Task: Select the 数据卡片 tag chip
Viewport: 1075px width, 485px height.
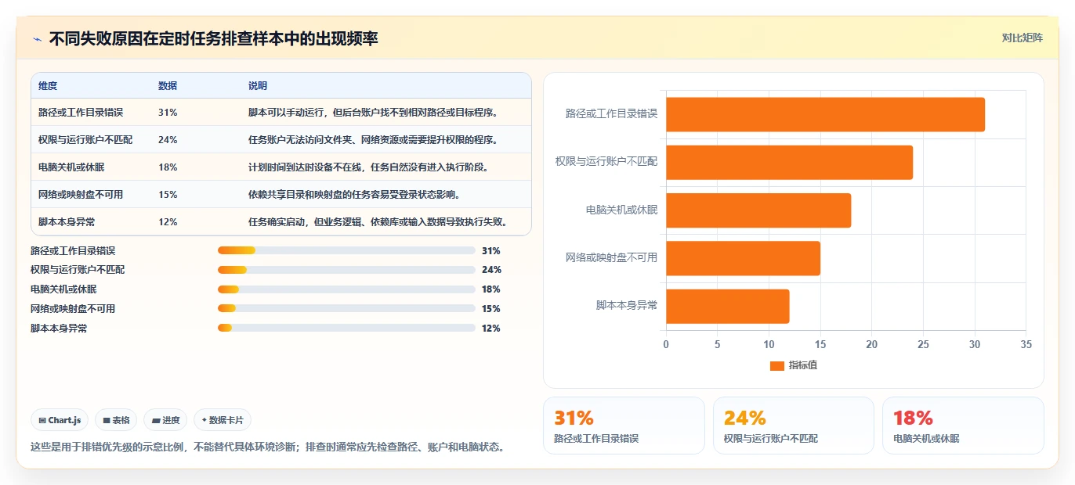Action: pos(223,420)
